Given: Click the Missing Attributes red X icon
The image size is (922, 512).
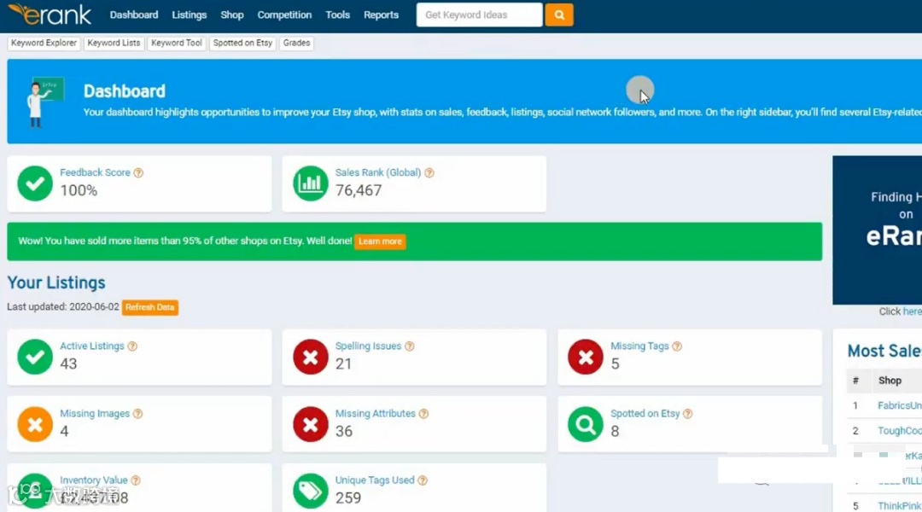Looking at the screenshot, I should pos(311,424).
